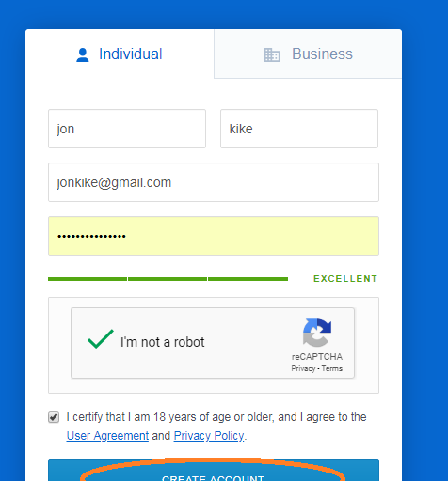Click the EXCELLENT strength label
The width and height of the screenshot is (448, 481).
(345, 279)
